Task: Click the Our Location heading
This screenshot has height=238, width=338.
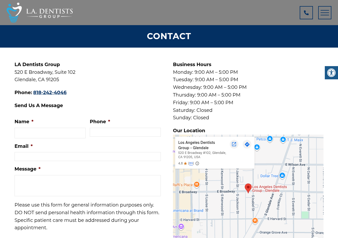Action: pos(189,131)
